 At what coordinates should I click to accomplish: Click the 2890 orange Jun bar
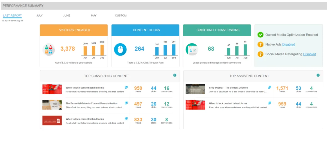click(85, 51)
